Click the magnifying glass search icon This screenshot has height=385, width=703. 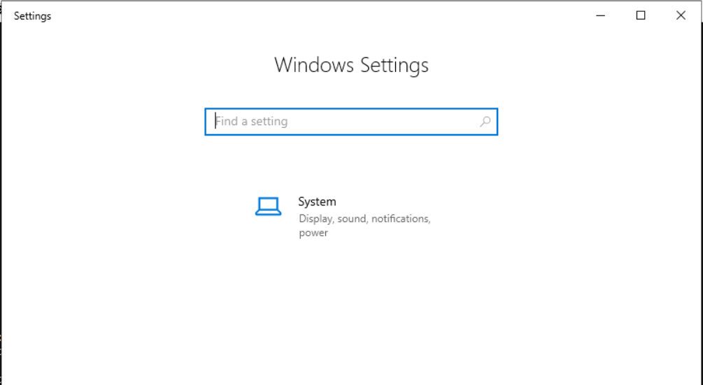485,122
